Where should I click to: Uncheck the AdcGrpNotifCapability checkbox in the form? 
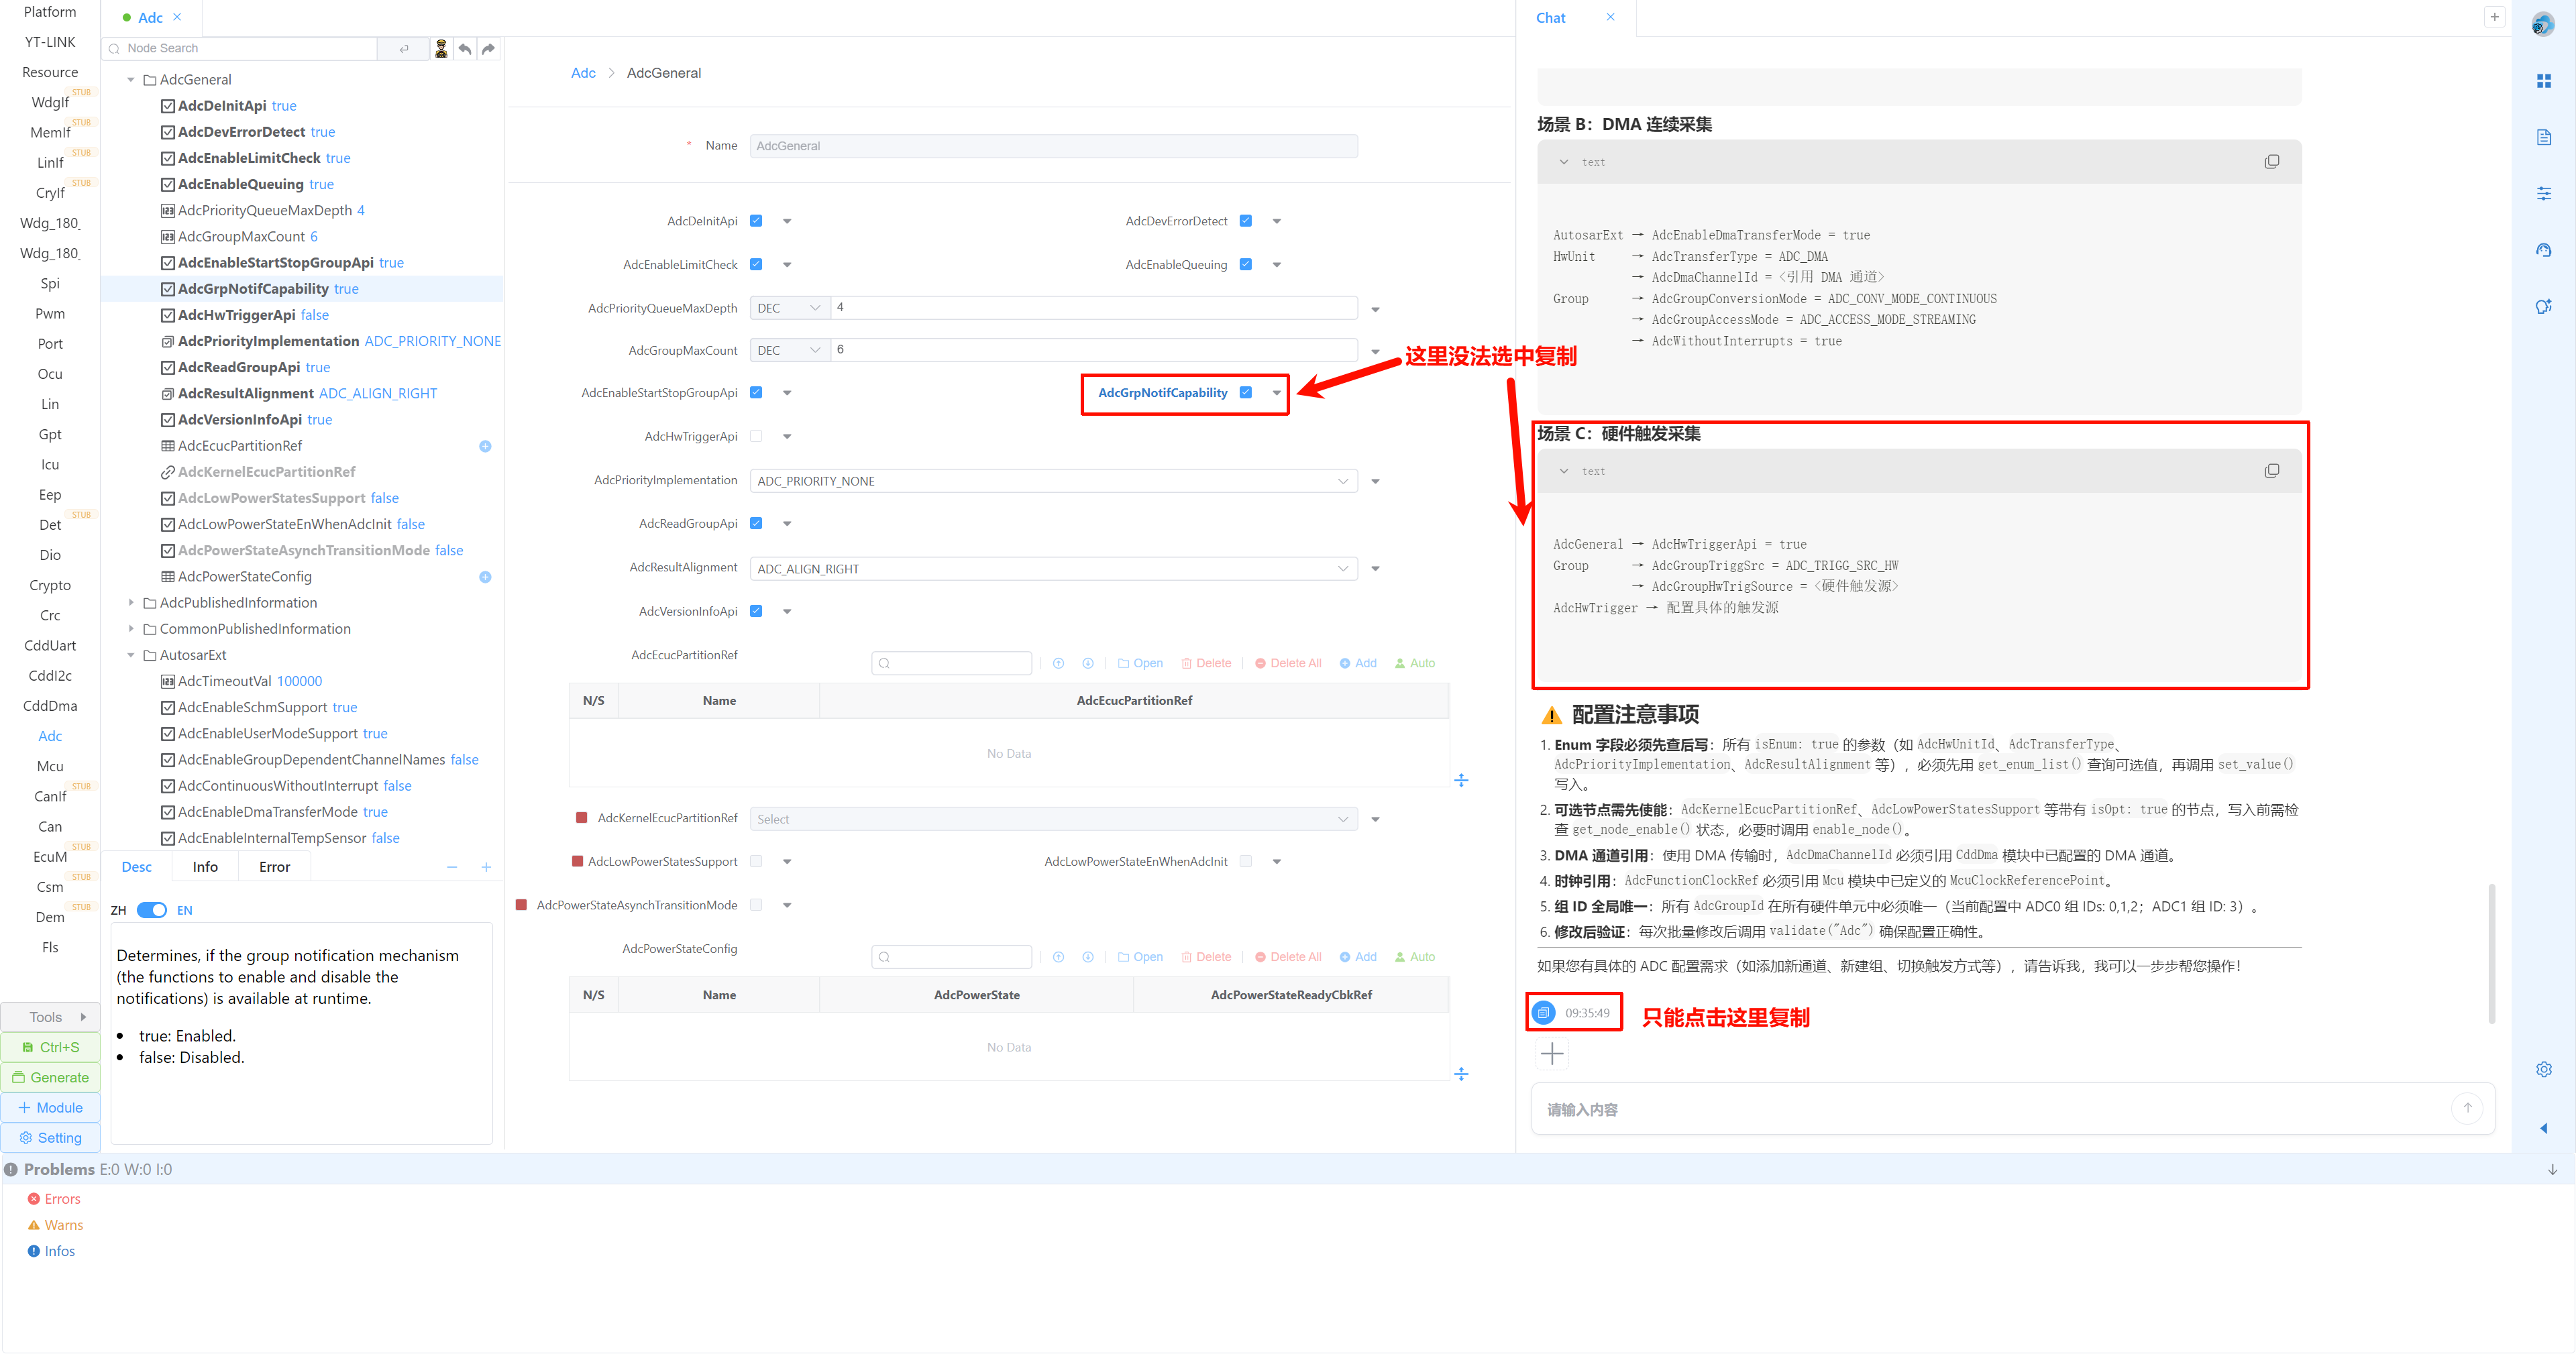point(1246,393)
